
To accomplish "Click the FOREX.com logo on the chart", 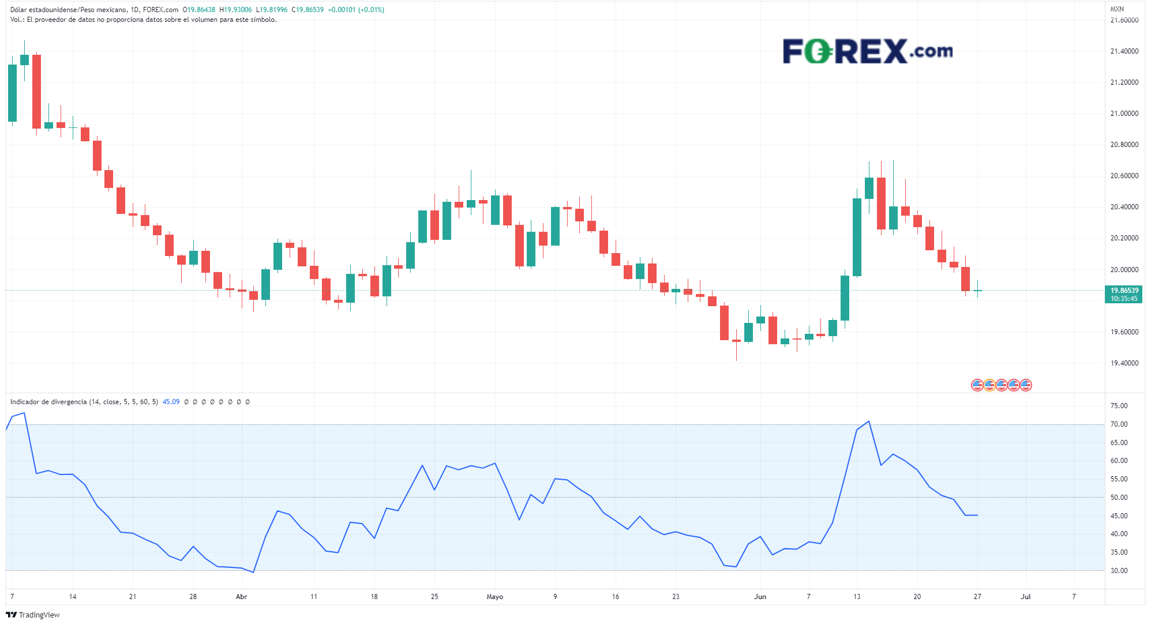I will 868,51.
